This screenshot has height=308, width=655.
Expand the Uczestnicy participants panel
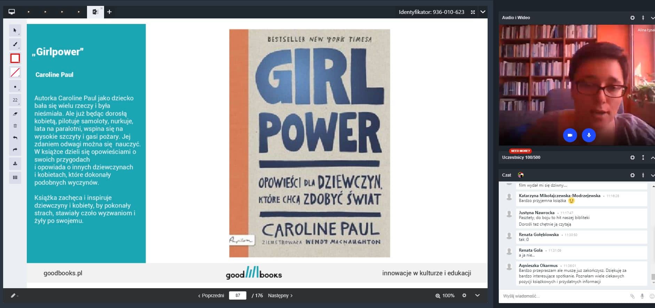[652, 157]
